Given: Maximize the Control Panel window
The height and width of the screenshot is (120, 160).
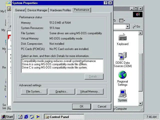Looking at the screenshot, I should point(136,9).
